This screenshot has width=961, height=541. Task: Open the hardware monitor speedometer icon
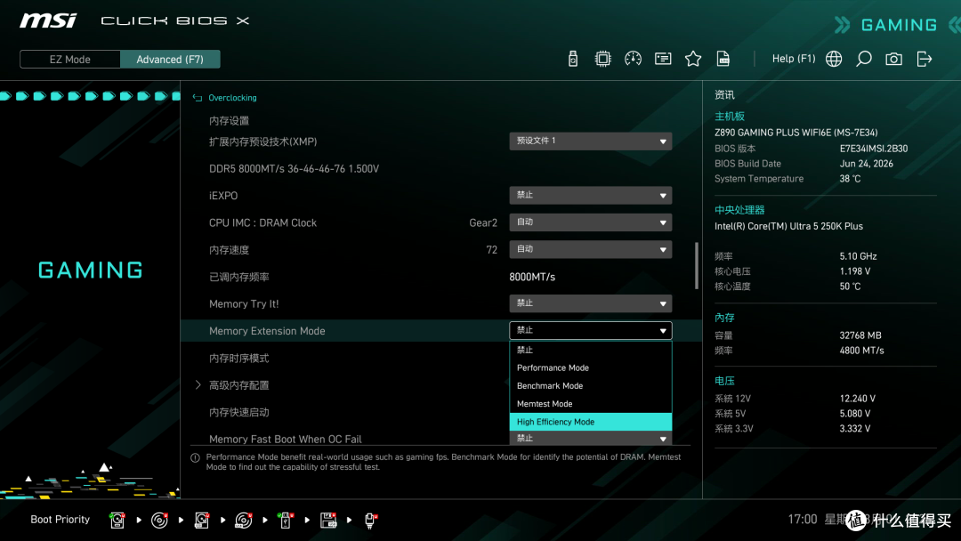633,59
